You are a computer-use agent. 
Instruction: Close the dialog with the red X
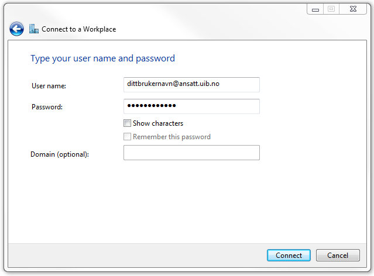[x=352, y=9]
